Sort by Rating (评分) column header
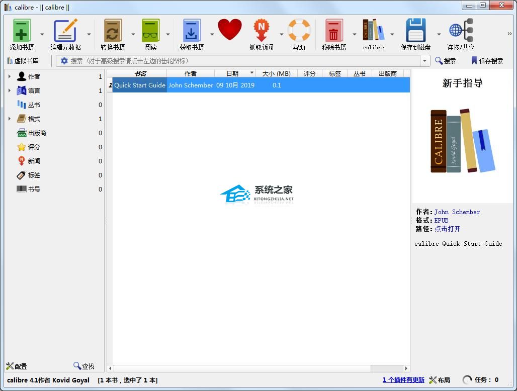This screenshot has width=517, height=391. point(310,73)
